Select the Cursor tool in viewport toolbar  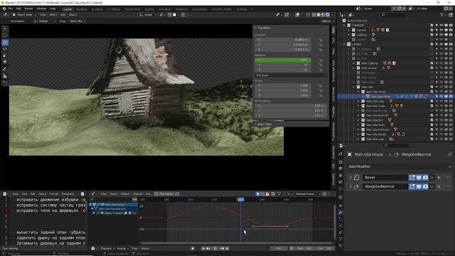click(x=5, y=36)
